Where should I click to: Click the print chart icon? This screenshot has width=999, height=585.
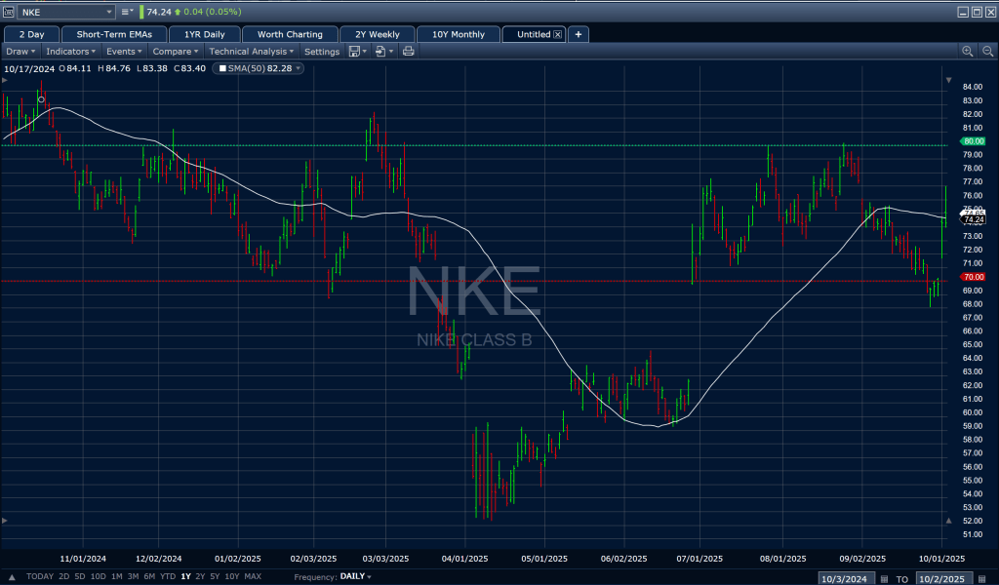pyautogui.click(x=408, y=51)
